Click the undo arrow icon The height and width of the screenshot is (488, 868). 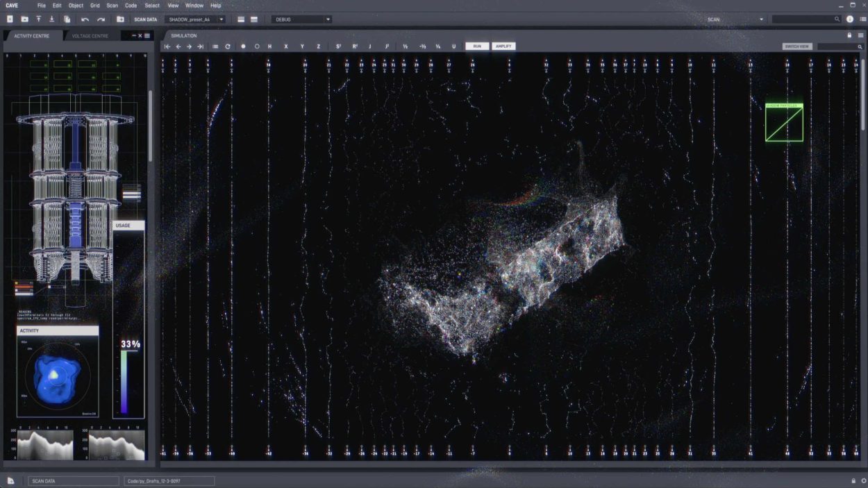coord(85,19)
